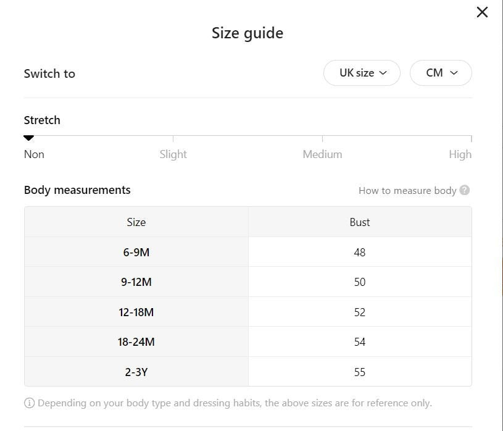The width and height of the screenshot is (503, 431).
Task: Click the High stretch label
Action: click(x=460, y=154)
